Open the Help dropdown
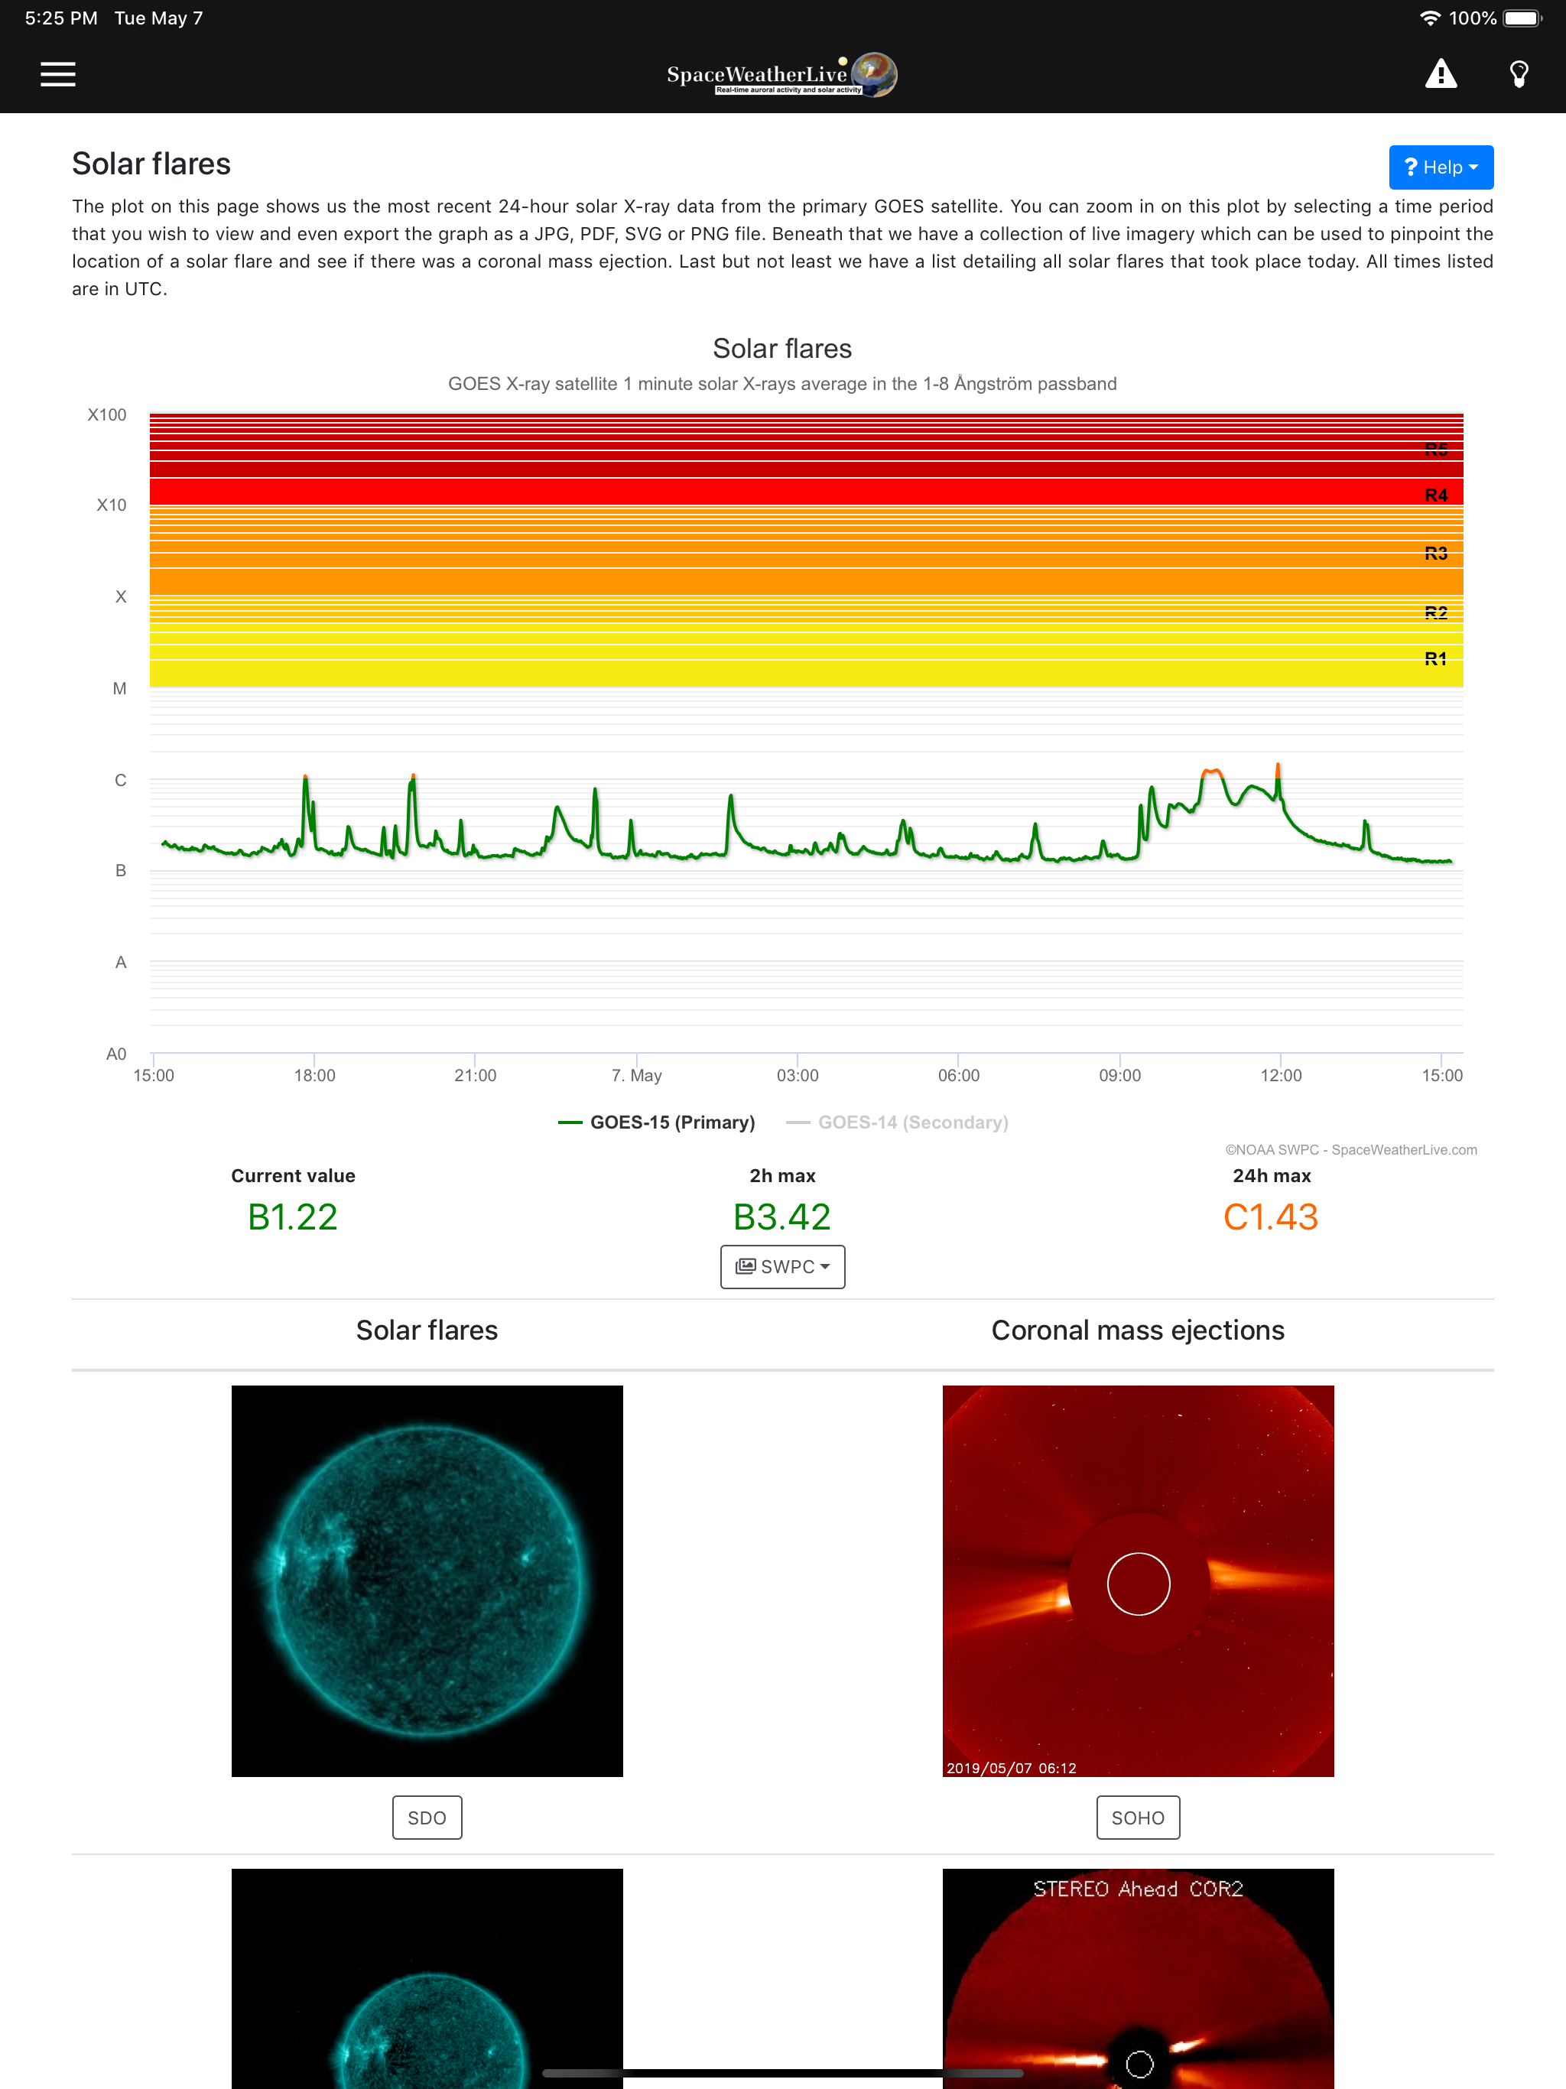Screen dimensions: 1566x2089 [x=1441, y=167]
